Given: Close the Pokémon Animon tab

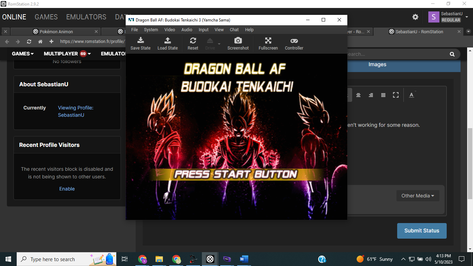Looking at the screenshot, I should click(96, 32).
